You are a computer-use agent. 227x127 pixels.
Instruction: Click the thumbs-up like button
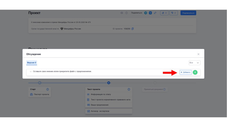164,13
